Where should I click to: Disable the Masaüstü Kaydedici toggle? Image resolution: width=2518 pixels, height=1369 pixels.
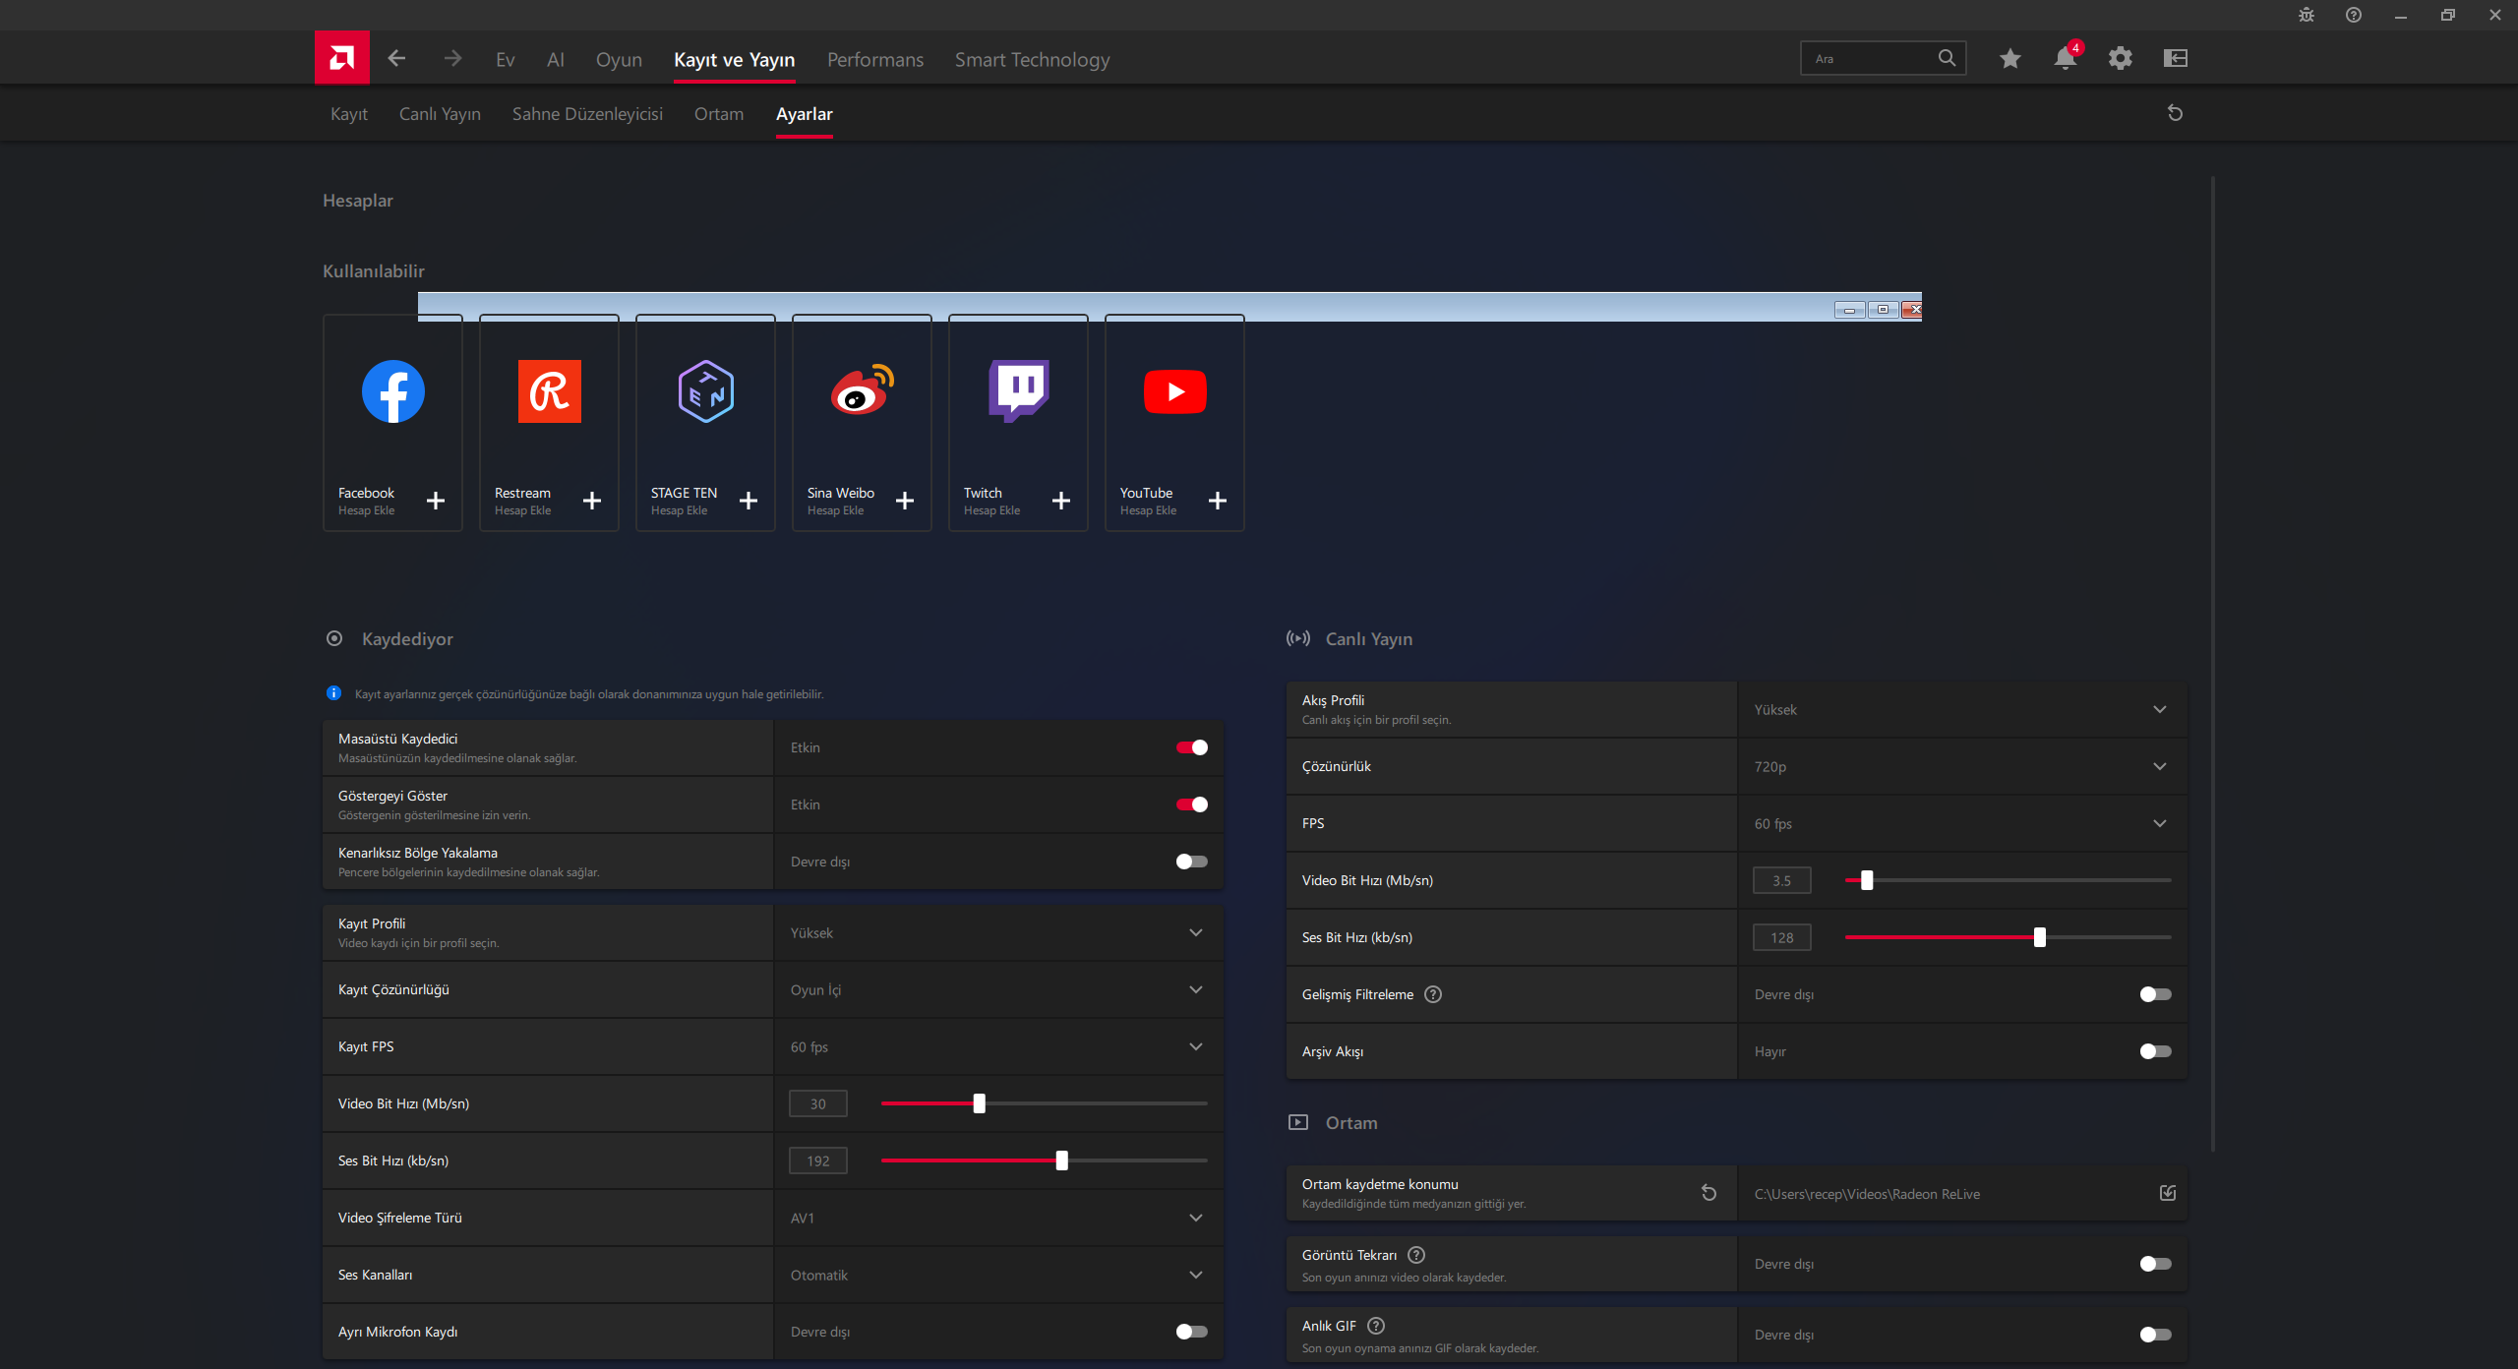click(1191, 747)
